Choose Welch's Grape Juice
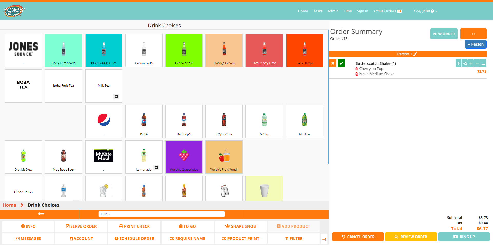The width and height of the screenshot is (493, 245). [x=184, y=157]
